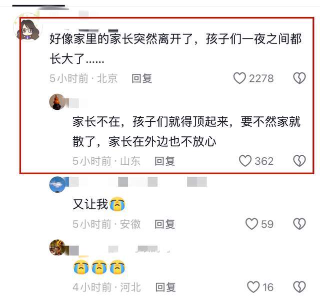This screenshot has width=320, height=297.
Task: Reply to the Beijing comment via 回复
Action: click(141, 78)
